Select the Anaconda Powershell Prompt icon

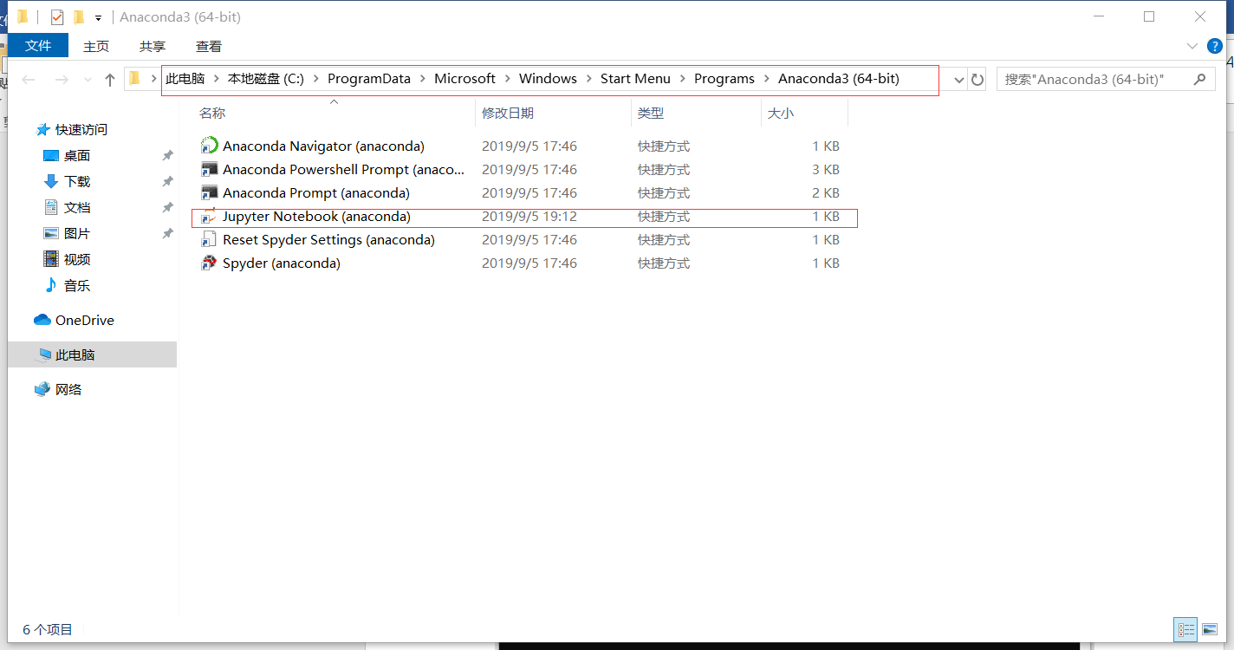(x=209, y=169)
